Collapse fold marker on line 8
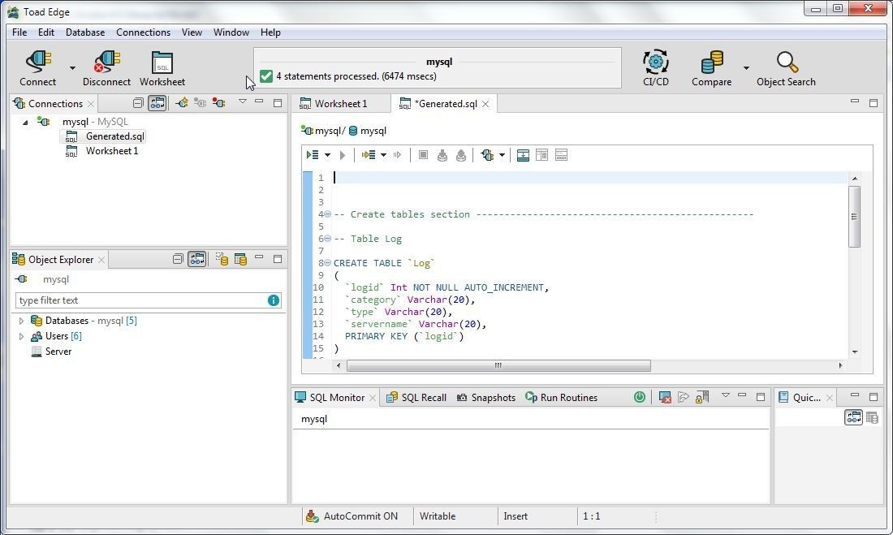 click(327, 263)
